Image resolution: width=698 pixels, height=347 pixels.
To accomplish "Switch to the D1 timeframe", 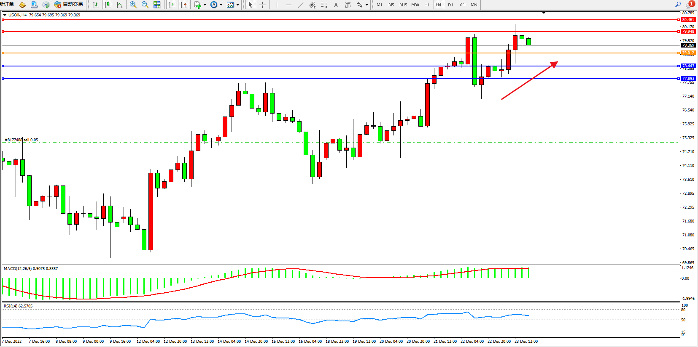I will 450,5.
